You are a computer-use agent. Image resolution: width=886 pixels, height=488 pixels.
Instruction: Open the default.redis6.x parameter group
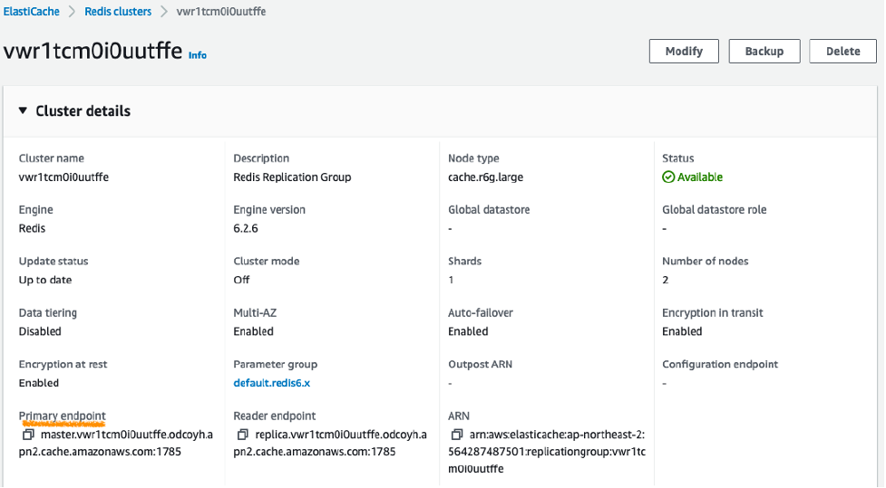click(x=272, y=383)
